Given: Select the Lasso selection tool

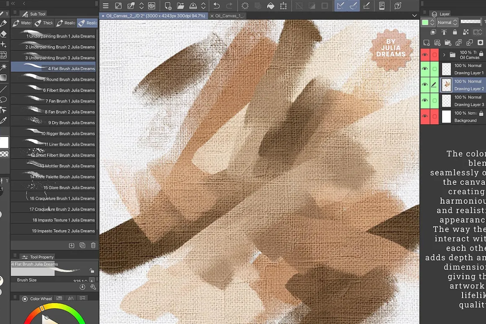Looking at the screenshot, I should click(x=3, y=100).
